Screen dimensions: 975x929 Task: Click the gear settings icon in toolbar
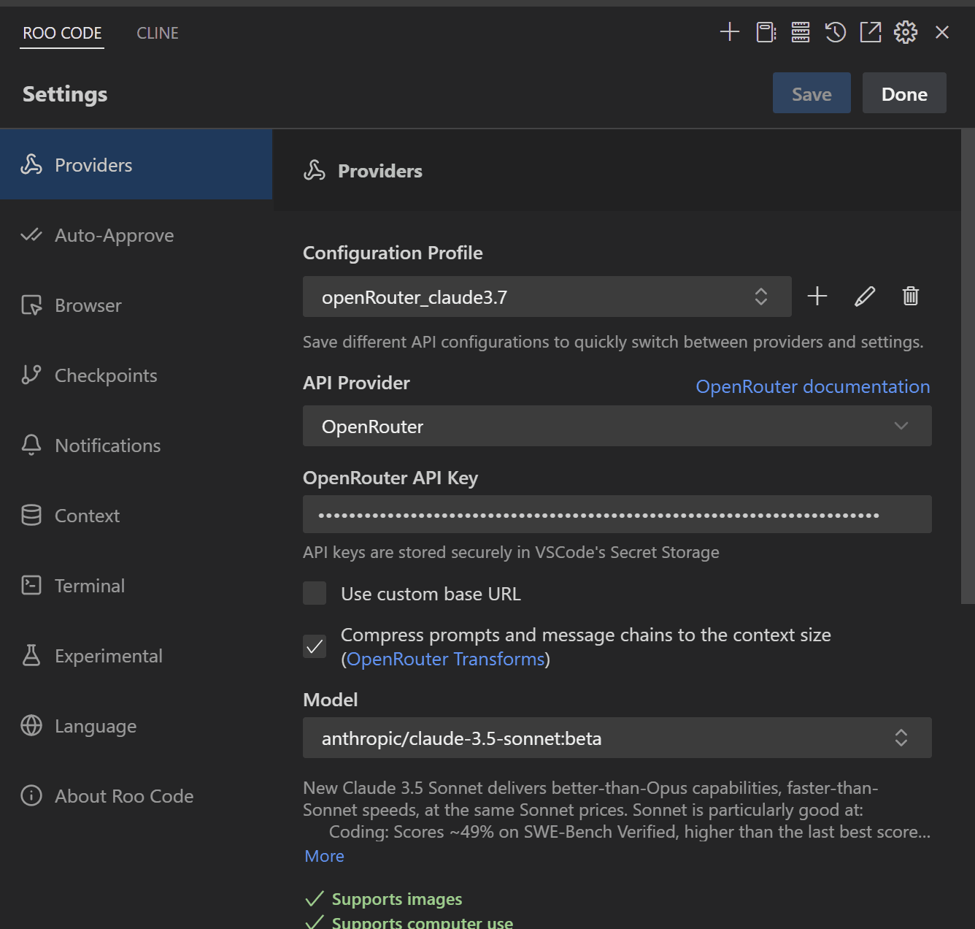(906, 32)
